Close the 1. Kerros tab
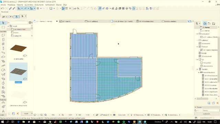 [x=57, y=21]
